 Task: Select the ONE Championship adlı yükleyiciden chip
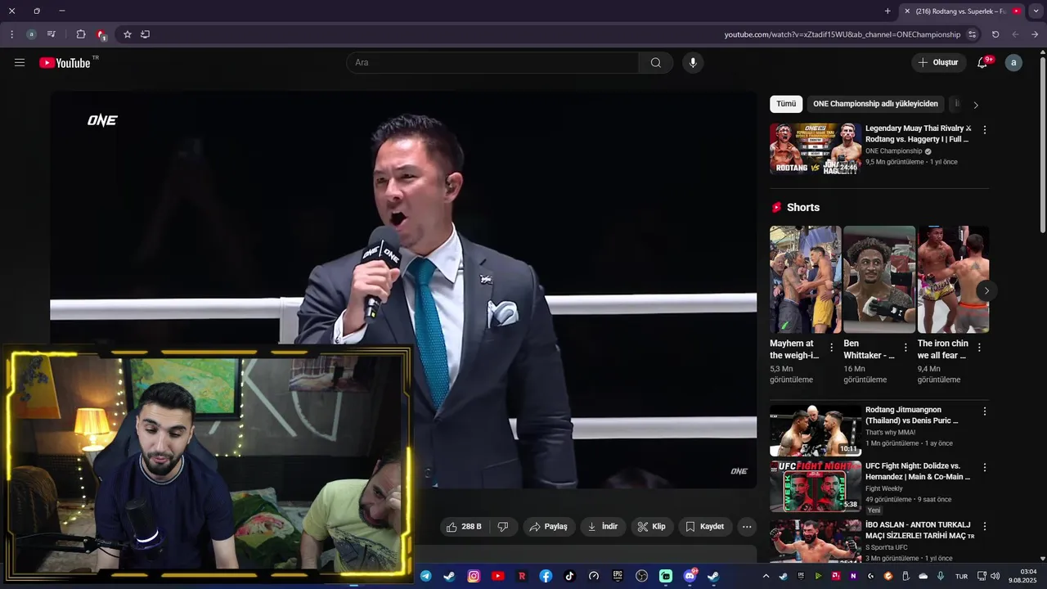pos(875,104)
